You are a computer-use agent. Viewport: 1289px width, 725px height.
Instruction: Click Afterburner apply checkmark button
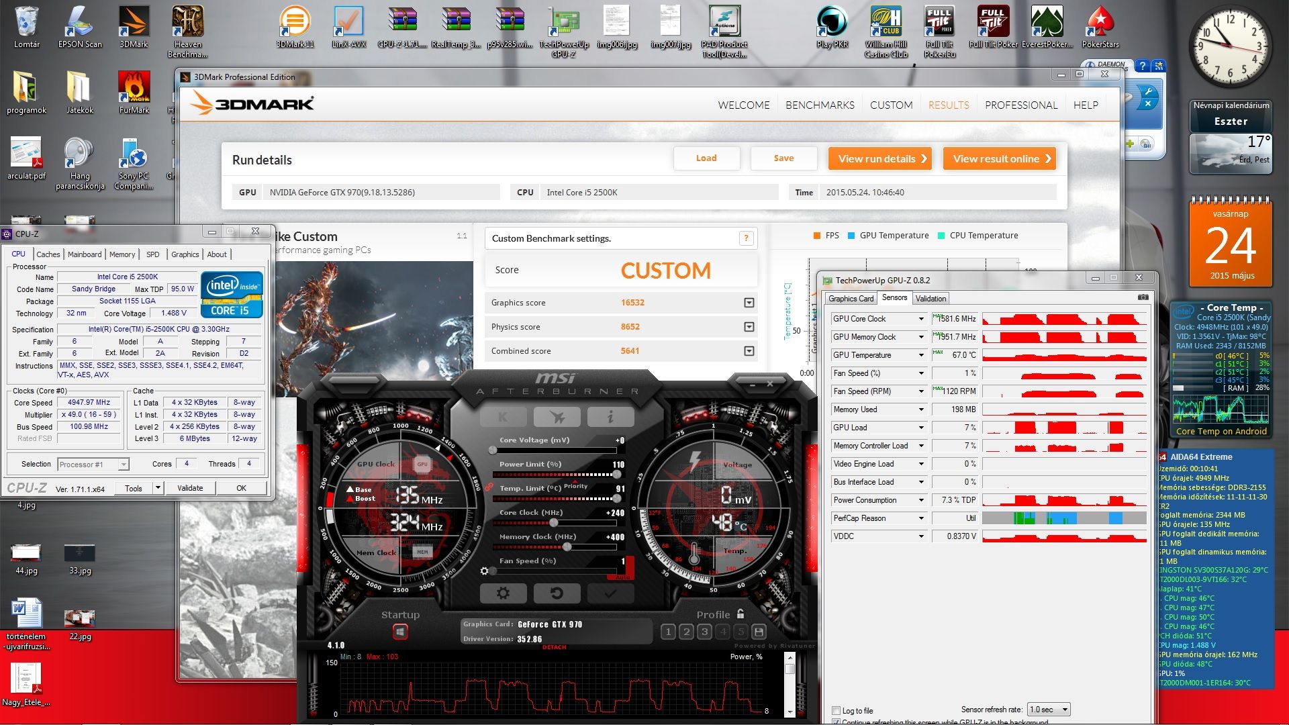coord(610,593)
